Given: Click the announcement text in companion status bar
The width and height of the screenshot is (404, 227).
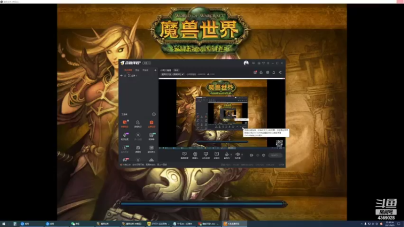Looking at the screenshot, I should point(144,165).
